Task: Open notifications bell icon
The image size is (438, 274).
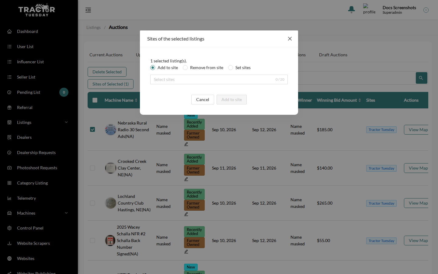Action: tap(351, 10)
